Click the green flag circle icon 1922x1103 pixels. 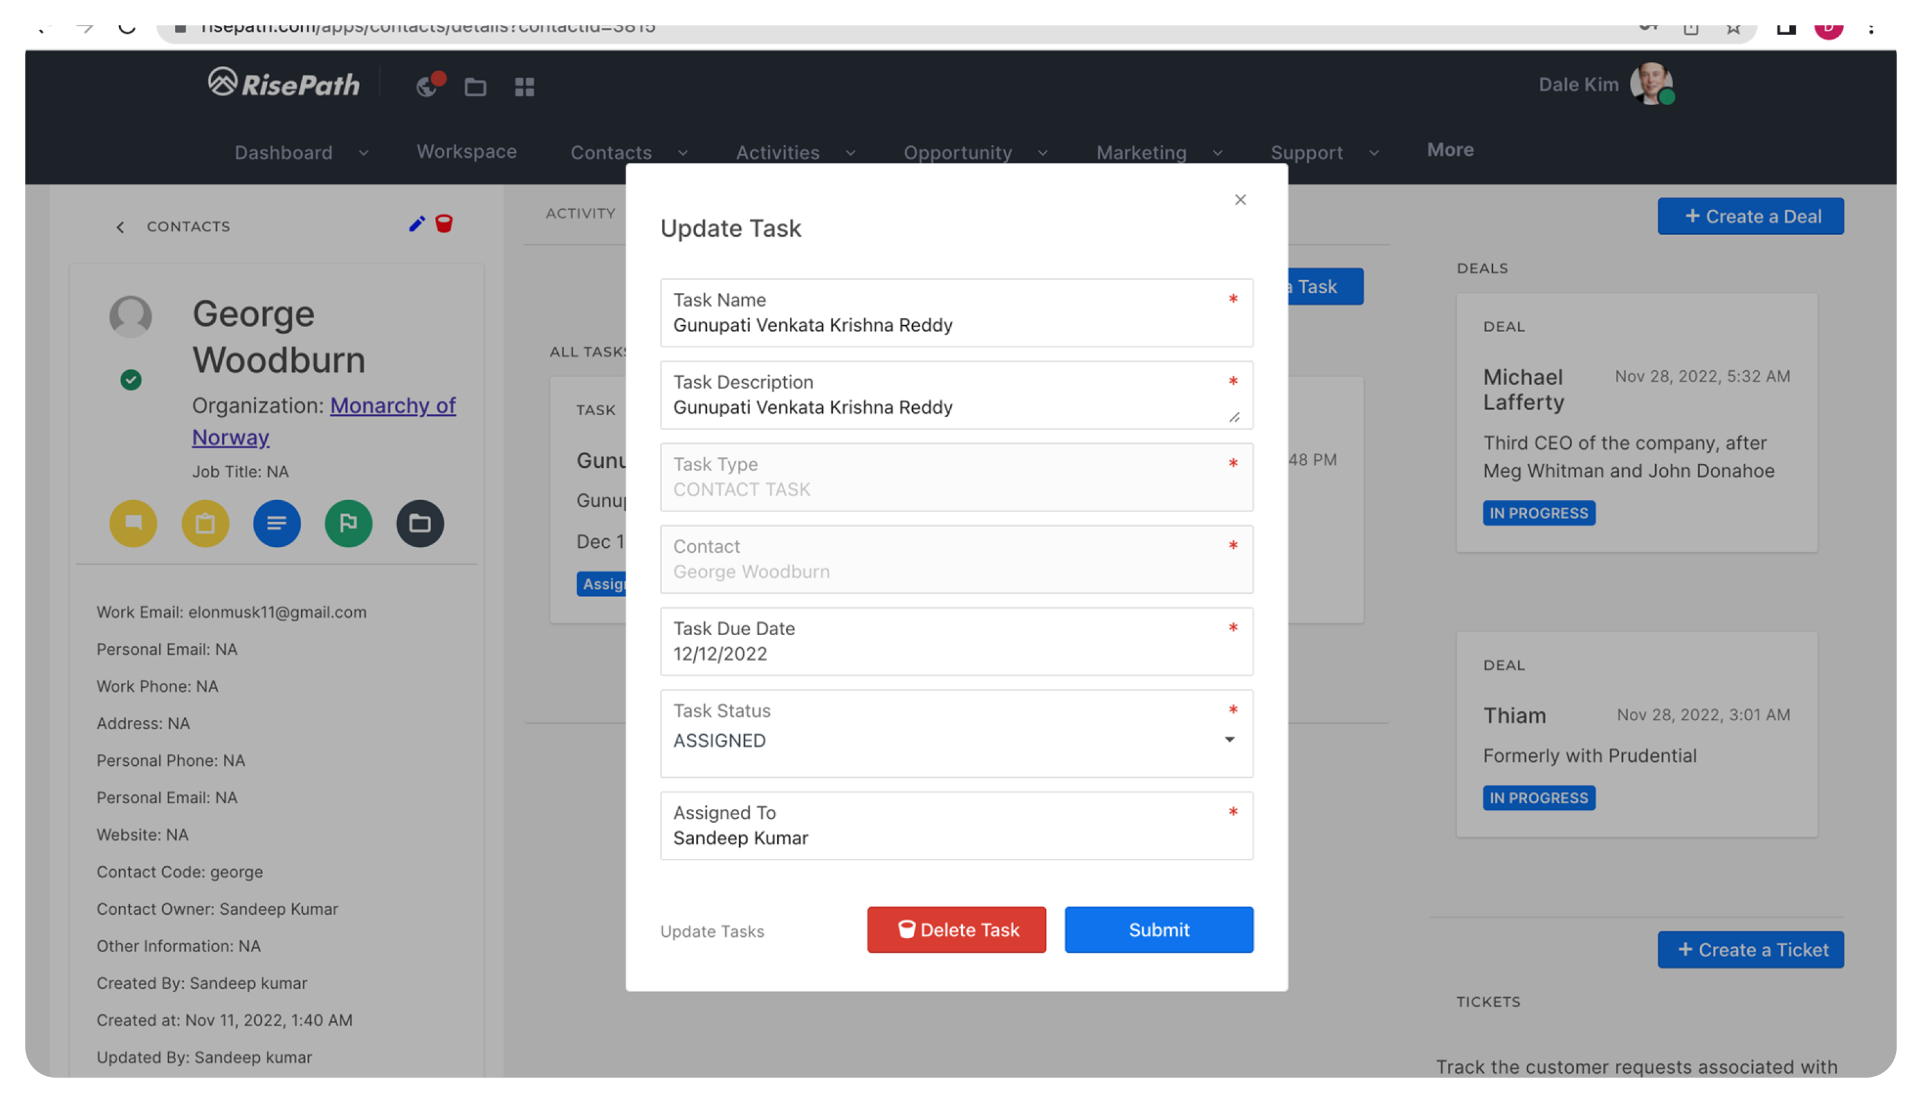(349, 524)
